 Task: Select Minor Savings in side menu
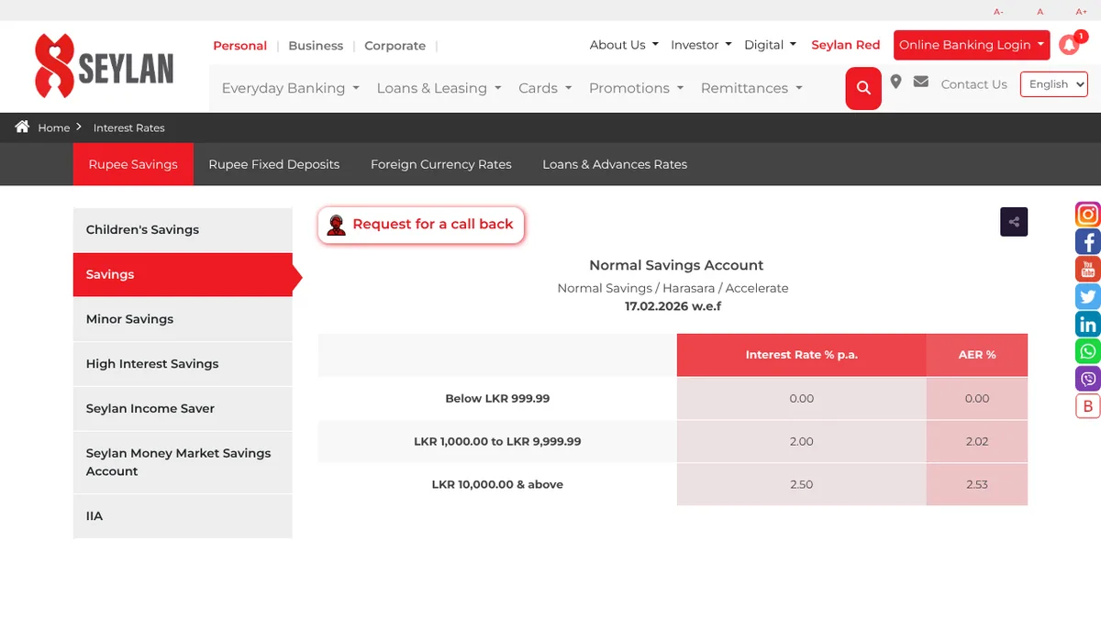(x=183, y=319)
